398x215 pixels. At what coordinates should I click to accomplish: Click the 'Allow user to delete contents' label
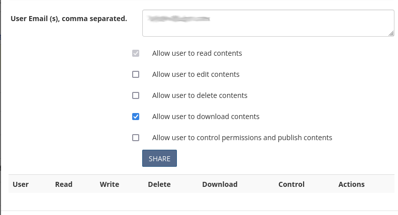point(200,95)
